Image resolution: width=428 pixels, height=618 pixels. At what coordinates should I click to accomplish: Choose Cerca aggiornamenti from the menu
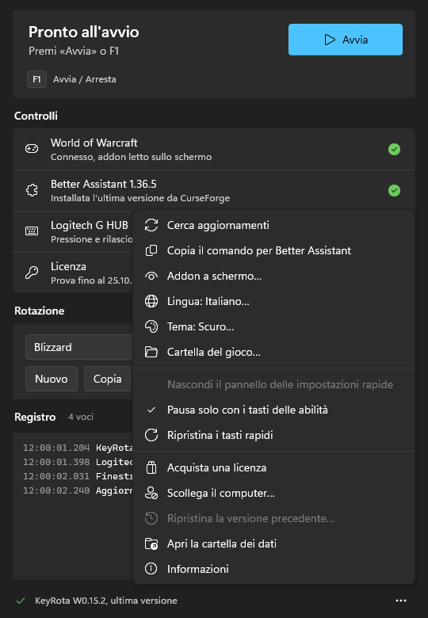pos(274,226)
